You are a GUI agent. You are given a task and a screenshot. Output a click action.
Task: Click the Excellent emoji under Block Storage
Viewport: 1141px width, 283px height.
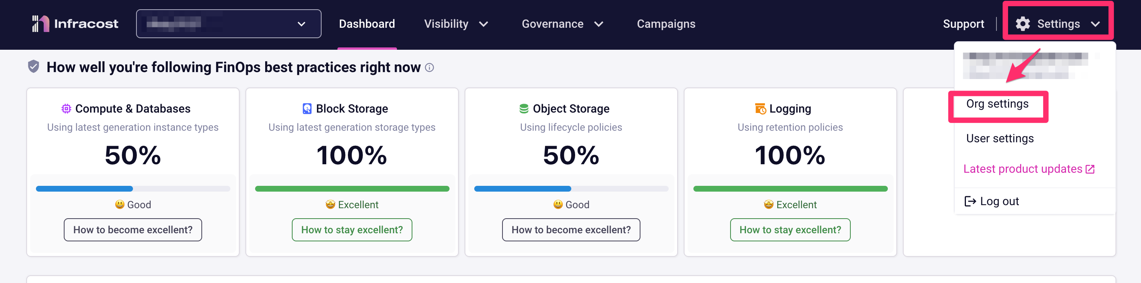click(x=330, y=204)
